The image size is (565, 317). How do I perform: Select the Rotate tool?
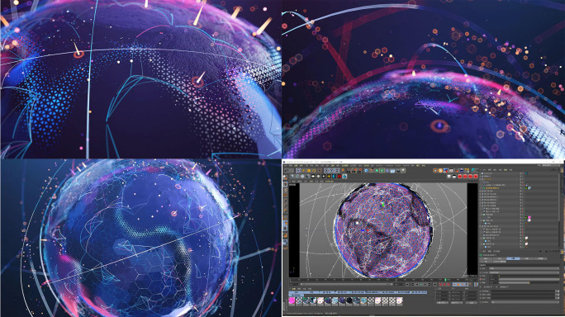tap(314, 170)
